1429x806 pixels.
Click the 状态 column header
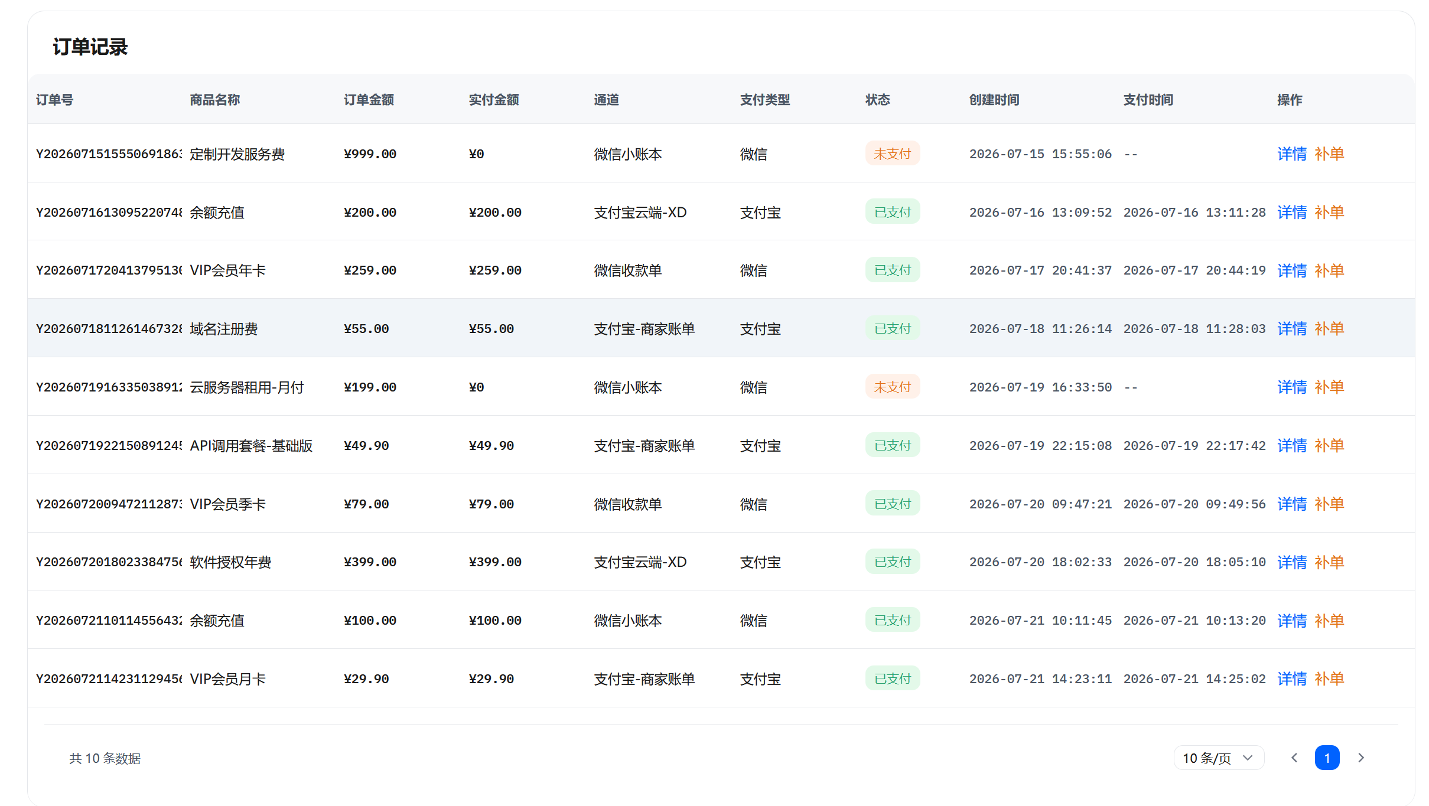tap(878, 100)
